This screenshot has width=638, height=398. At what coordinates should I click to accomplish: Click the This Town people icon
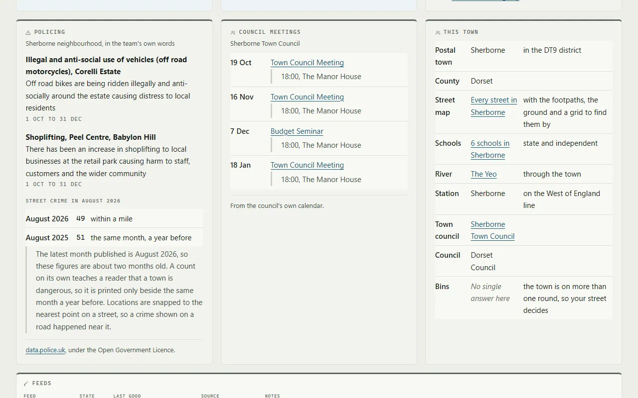(438, 32)
